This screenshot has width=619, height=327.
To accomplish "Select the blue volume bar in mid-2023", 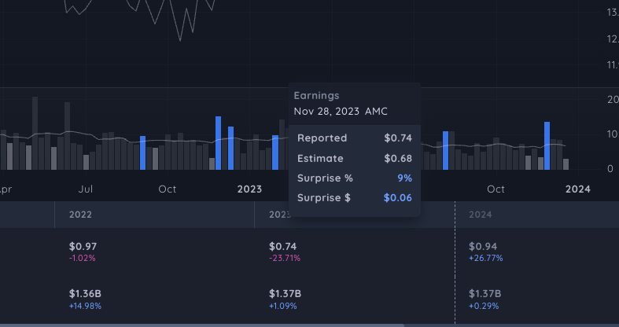I will click(x=445, y=150).
